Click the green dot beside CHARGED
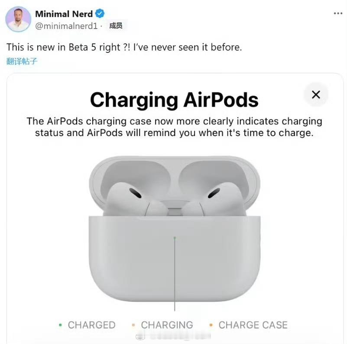The image size is (347, 344). (60, 325)
